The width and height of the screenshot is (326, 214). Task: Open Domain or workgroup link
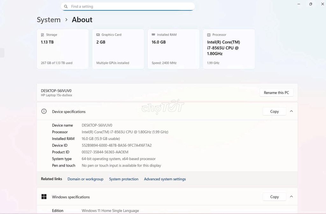85,179
